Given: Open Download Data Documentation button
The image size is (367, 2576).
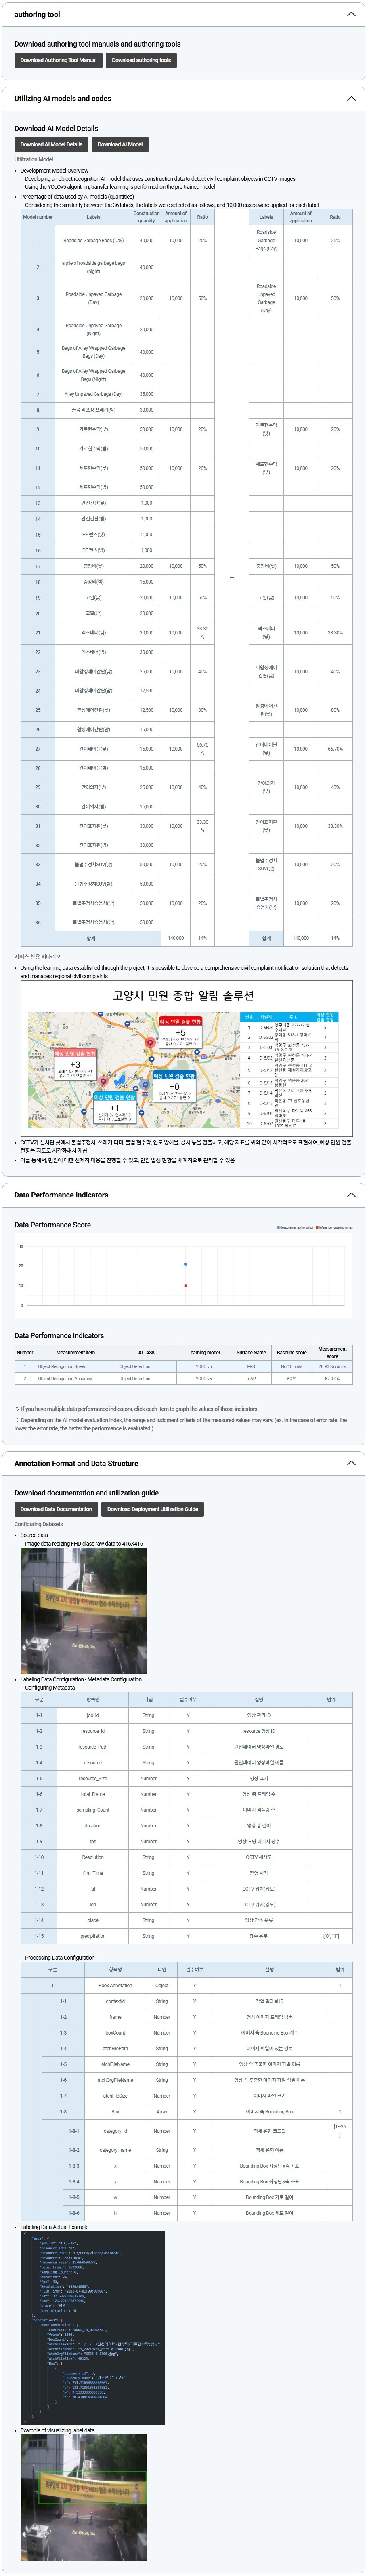Looking at the screenshot, I should point(56,1509).
